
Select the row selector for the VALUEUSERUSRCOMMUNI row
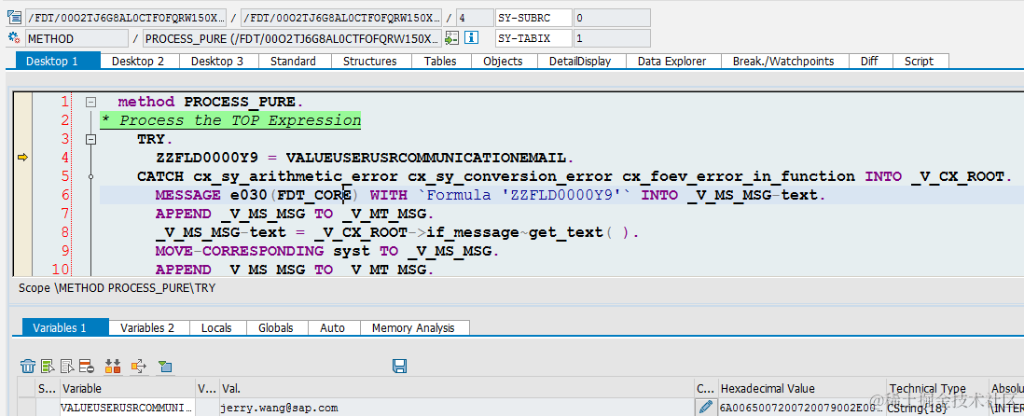click(26, 408)
